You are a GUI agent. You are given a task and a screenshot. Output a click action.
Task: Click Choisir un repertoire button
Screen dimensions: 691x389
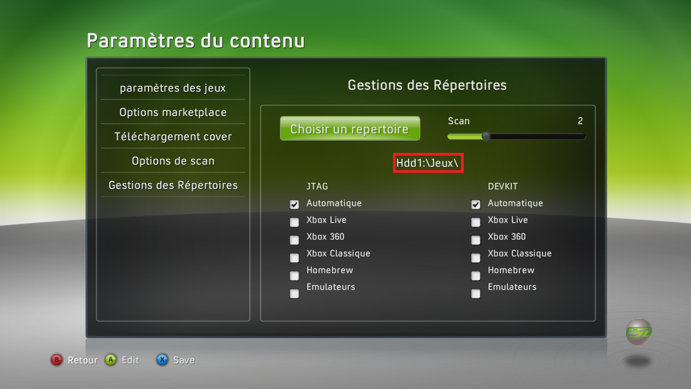coord(350,129)
